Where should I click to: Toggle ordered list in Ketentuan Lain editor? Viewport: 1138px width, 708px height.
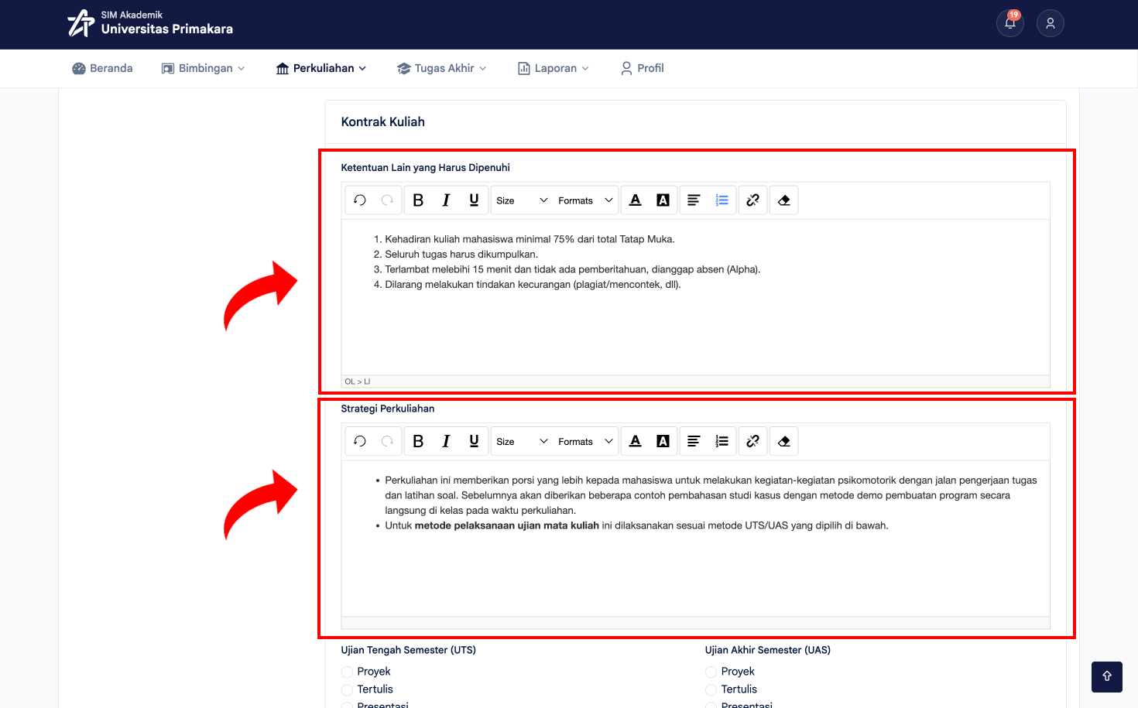coord(722,200)
